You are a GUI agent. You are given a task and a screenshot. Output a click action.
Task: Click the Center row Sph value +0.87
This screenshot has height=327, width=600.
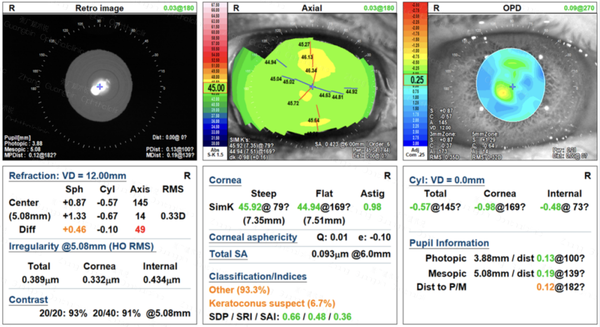74,203
